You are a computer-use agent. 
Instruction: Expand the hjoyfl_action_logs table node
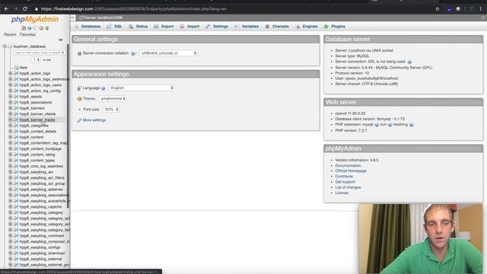tap(11, 73)
